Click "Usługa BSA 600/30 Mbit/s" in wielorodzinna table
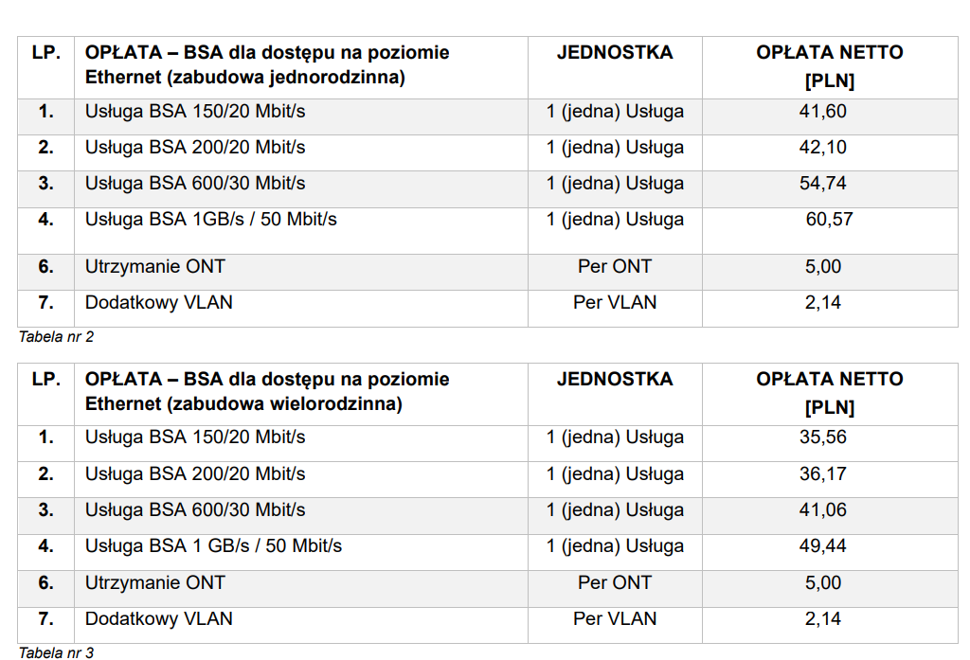Image resolution: width=970 pixels, height=660 pixels. click(195, 510)
